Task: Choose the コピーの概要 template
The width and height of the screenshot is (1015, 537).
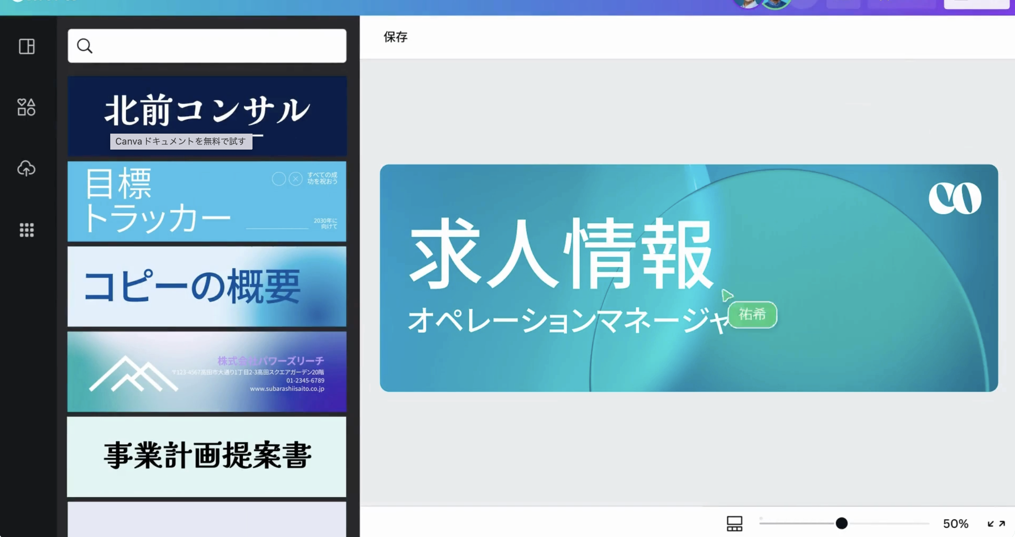Action: pyautogui.click(x=207, y=287)
